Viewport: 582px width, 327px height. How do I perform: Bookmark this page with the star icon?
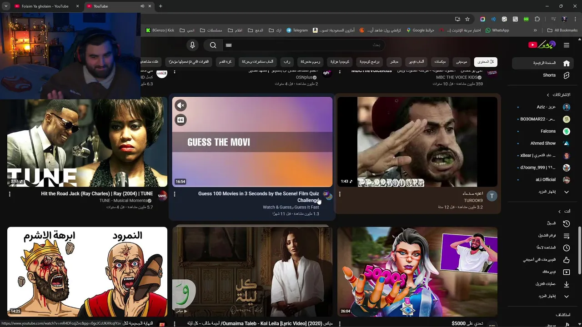coord(467,19)
